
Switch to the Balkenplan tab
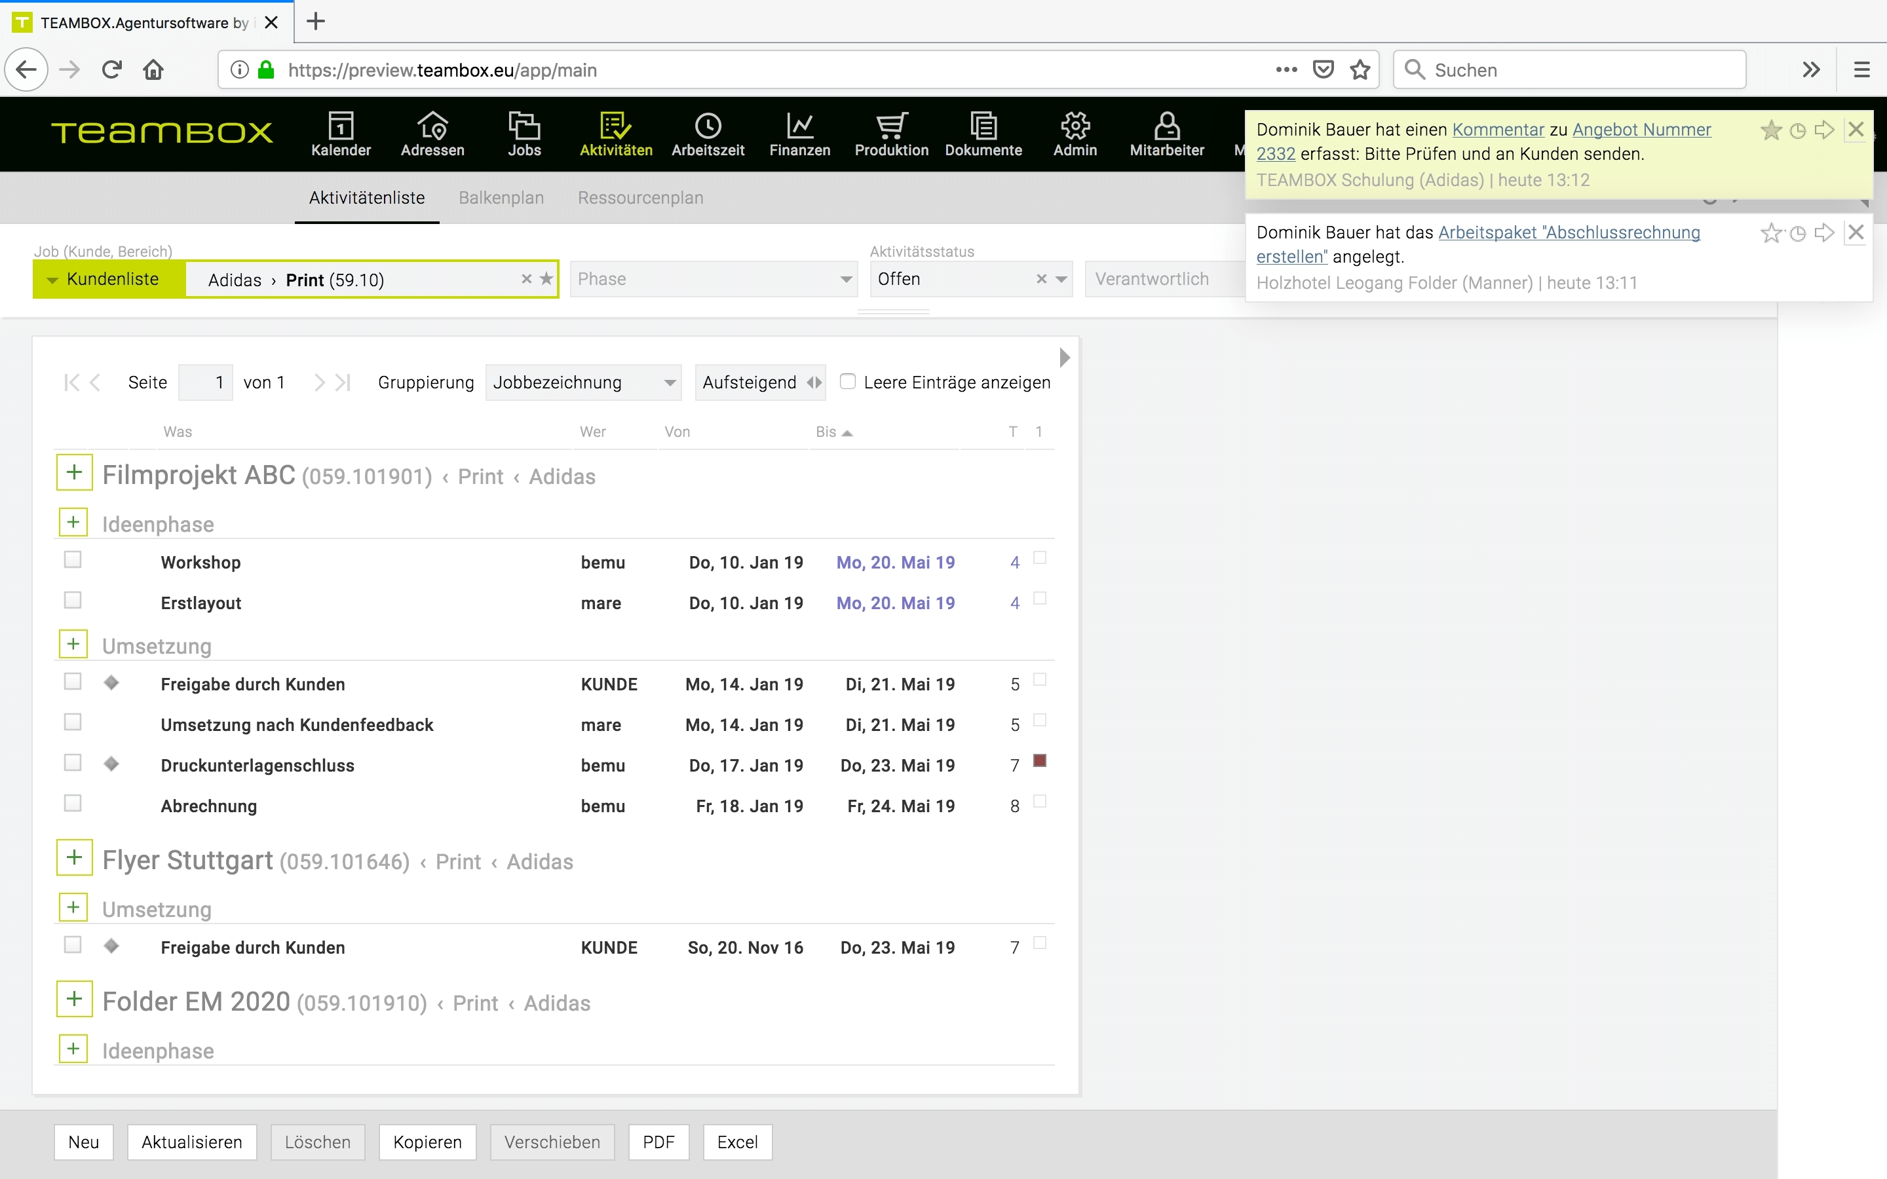[x=501, y=198]
